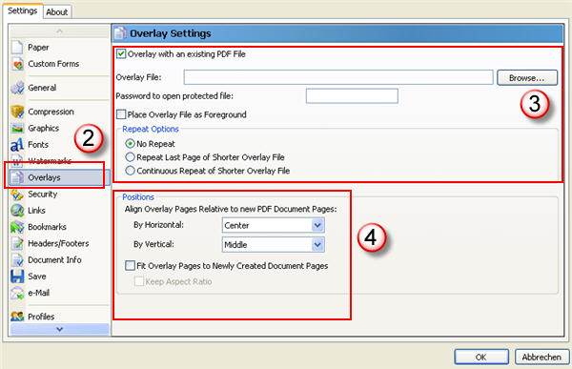Enable Place Overlay File as Foreground

pyautogui.click(x=121, y=114)
